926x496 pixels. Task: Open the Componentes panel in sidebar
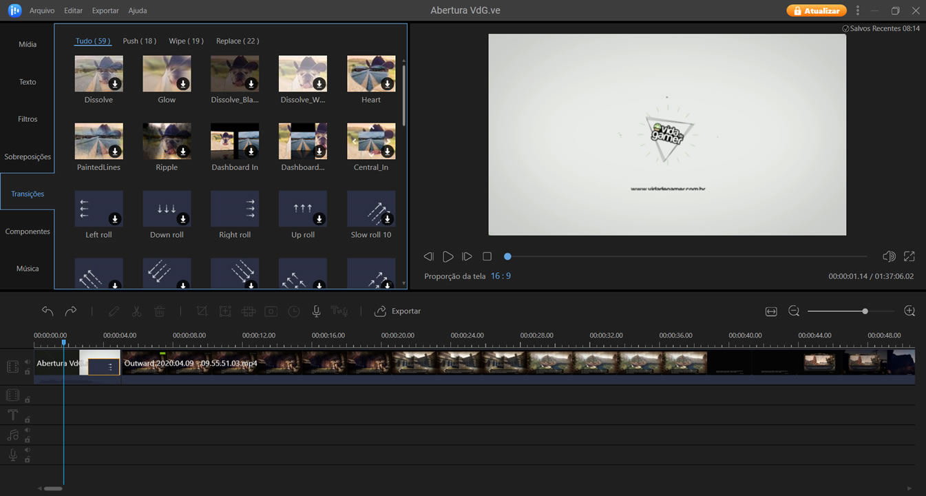(x=28, y=231)
